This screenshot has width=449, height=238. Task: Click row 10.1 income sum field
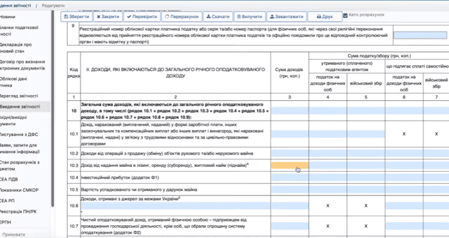[289, 134]
